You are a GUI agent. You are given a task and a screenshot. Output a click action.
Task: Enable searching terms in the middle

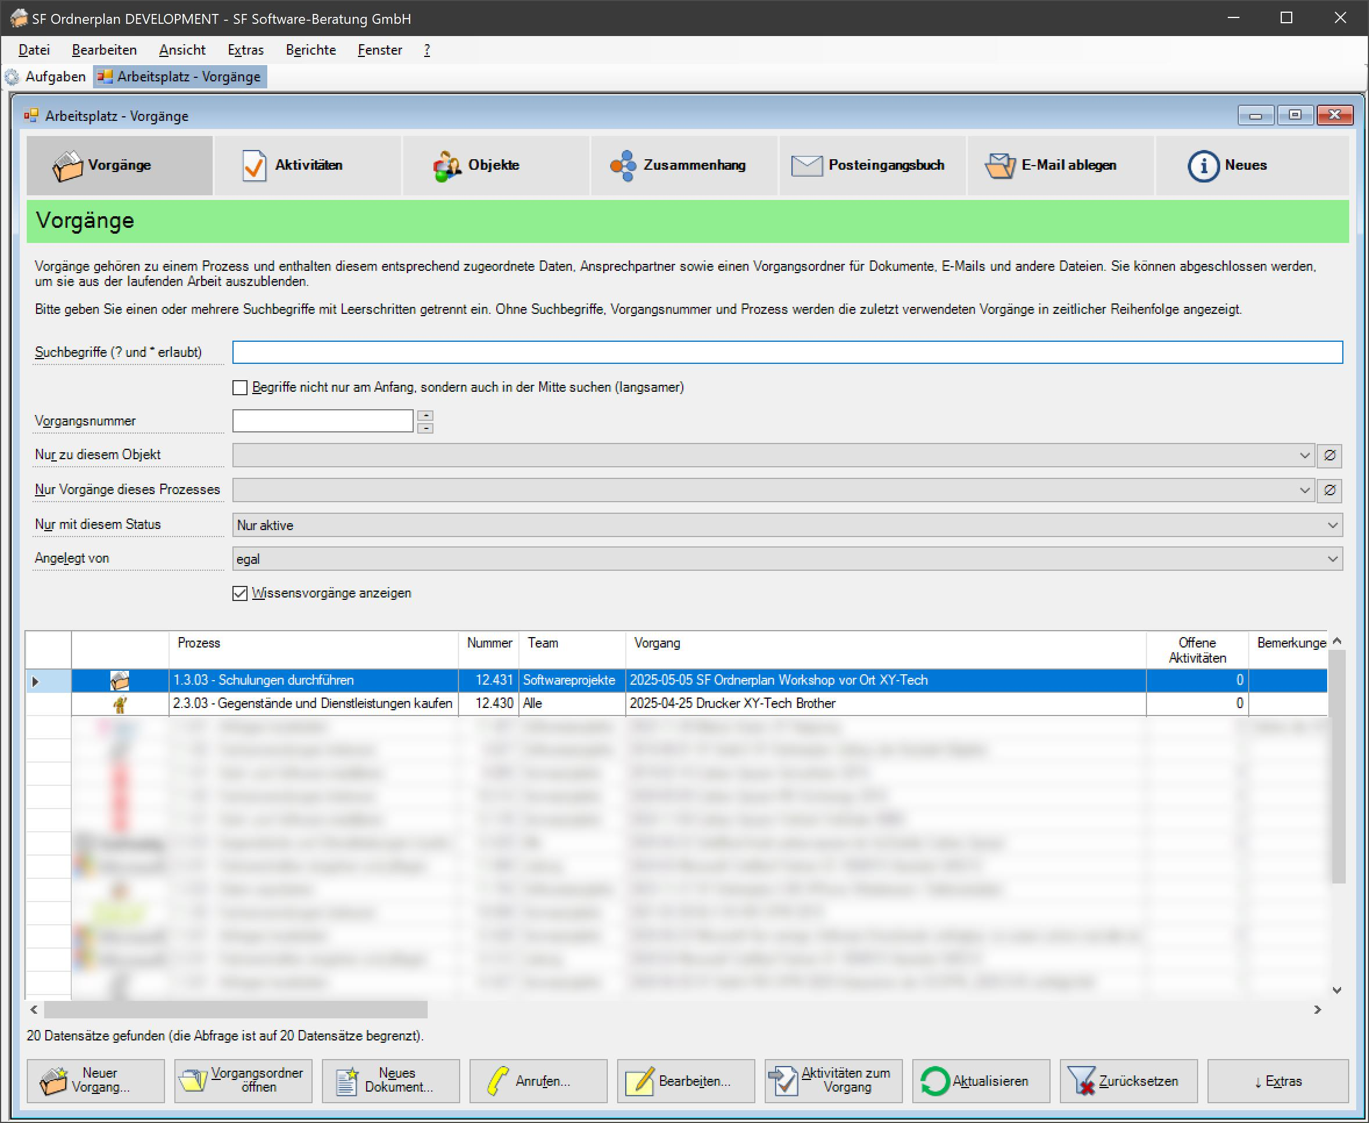pyautogui.click(x=240, y=388)
